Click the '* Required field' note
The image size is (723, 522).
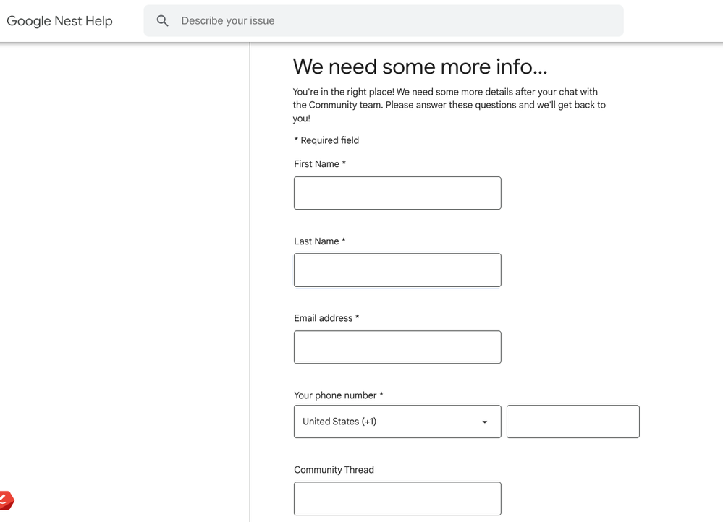tap(326, 140)
